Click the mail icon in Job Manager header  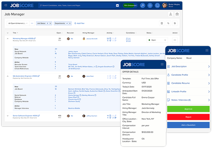[177, 14]
